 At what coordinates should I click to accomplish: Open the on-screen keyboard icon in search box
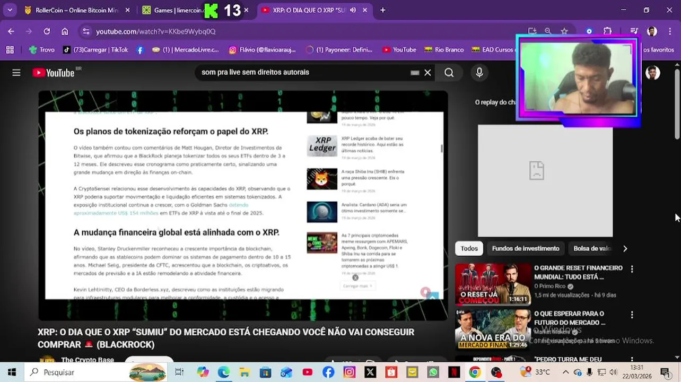click(415, 73)
